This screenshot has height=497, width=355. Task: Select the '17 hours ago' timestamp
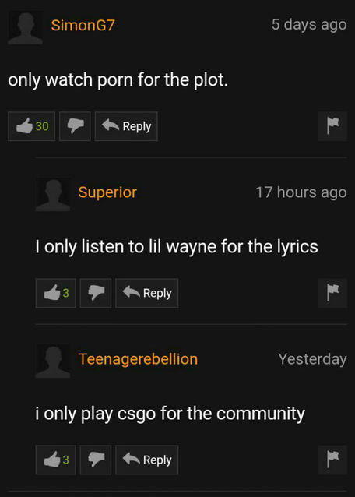click(301, 192)
